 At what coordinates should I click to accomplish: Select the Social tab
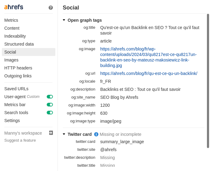click(29, 52)
